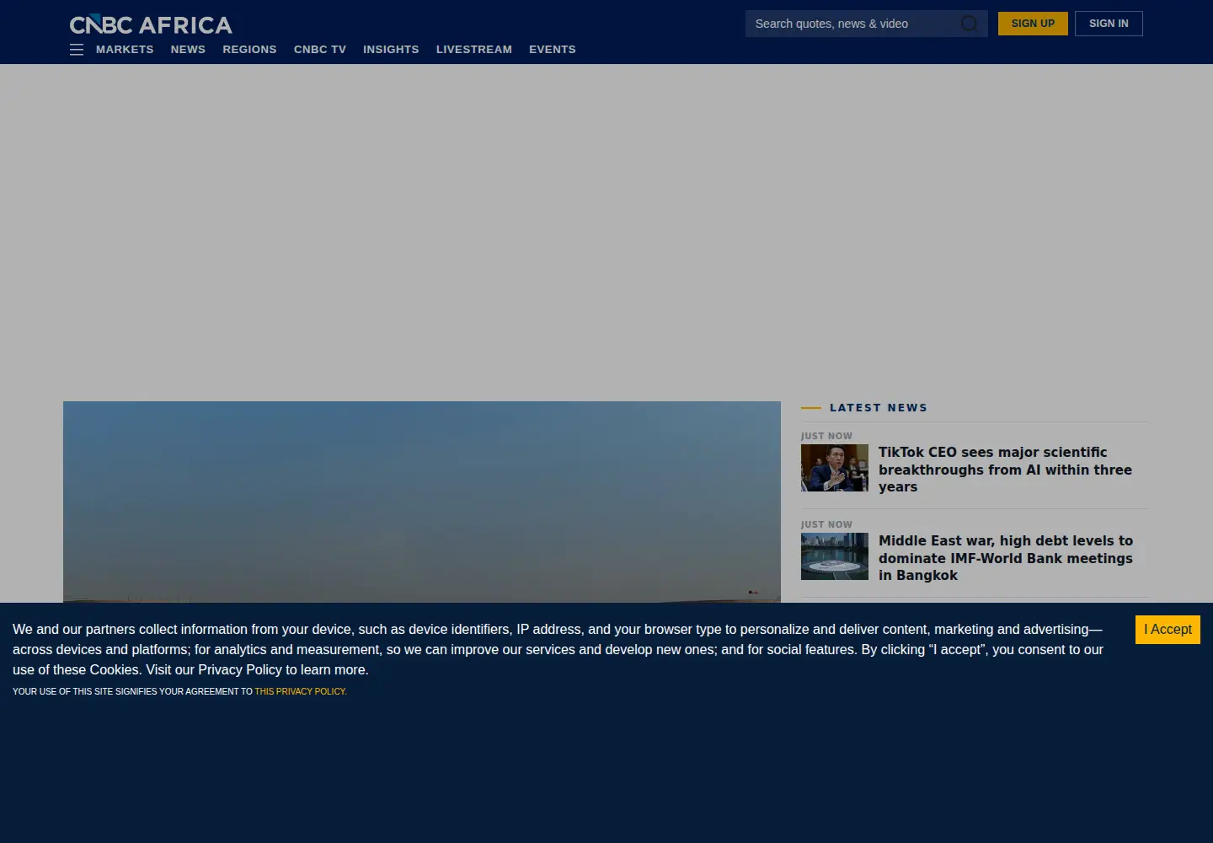Read Middle East war IMF-World Bank headline
The height and width of the screenshot is (843, 1213).
pyautogui.click(x=1006, y=558)
